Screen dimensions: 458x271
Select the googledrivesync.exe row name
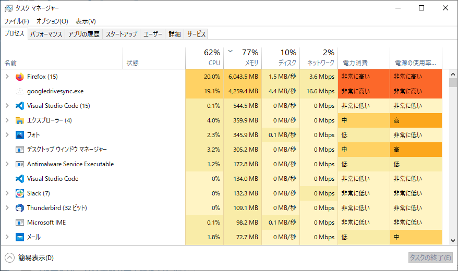(x=55, y=91)
